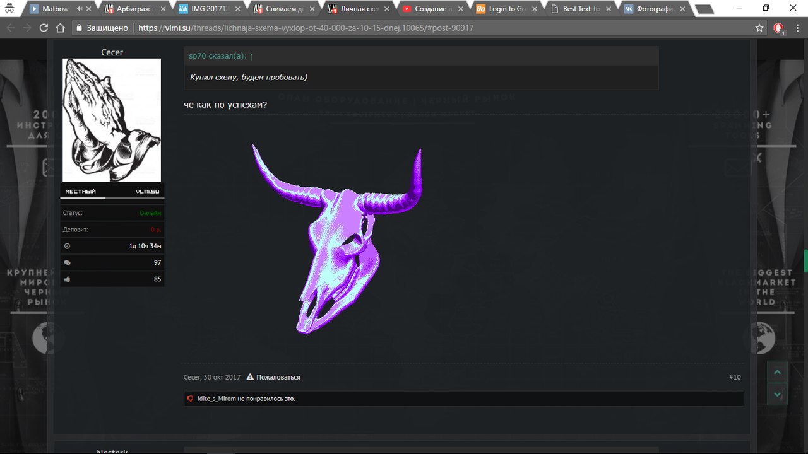Click the reload page icon
The image size is (808, 454).
pyautogui.click(x=44, y=28)
